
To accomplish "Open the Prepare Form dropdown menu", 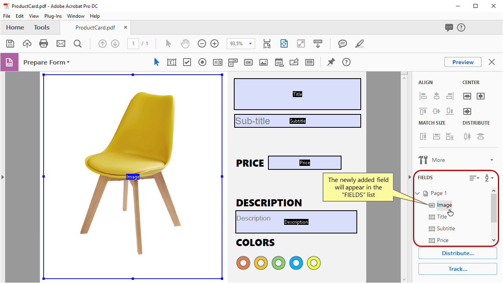I will (46, 62).
